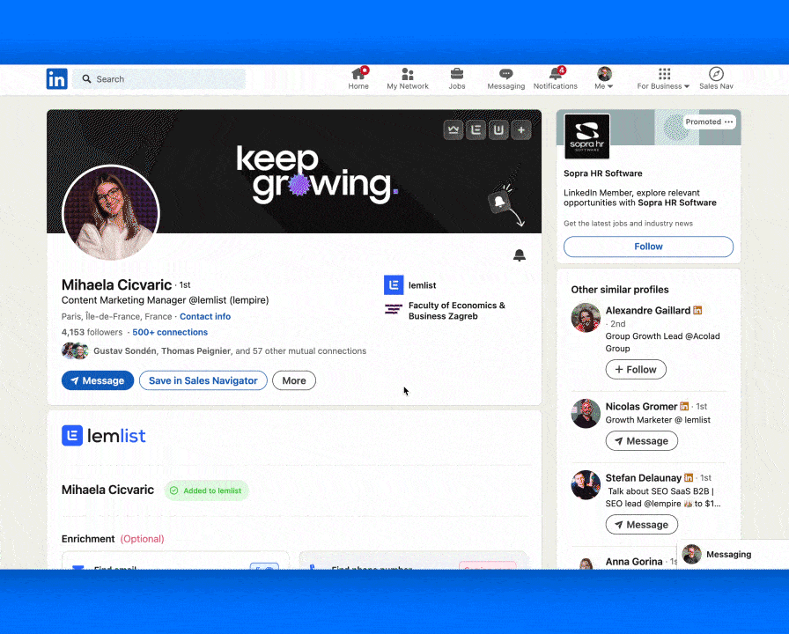This screenshot has height=634, width=789.
Task: View Notifications via the bell icon
Action: click(x=555, y=74)
